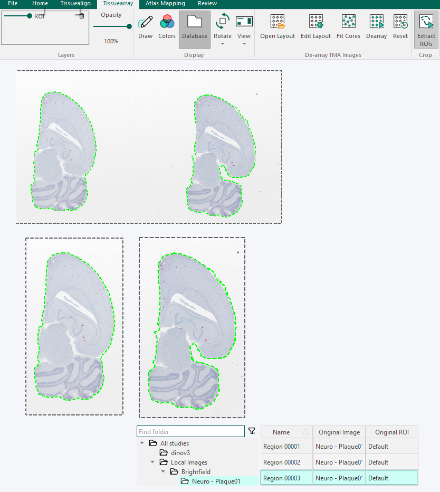Select the Local Images folder
This screenshot has height=492, width=440.
pos(189,462)
